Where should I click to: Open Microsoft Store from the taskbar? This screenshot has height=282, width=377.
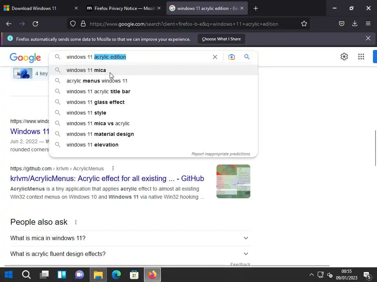click(x=134, y=275)
